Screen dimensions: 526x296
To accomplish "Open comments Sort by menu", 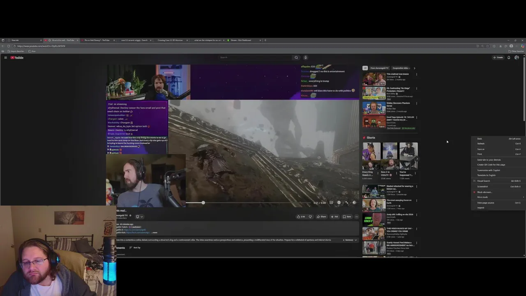I will (135, 247).
